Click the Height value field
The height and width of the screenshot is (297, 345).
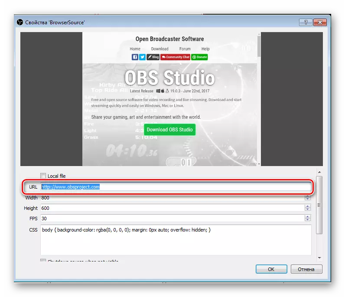(x=172, y=208)
